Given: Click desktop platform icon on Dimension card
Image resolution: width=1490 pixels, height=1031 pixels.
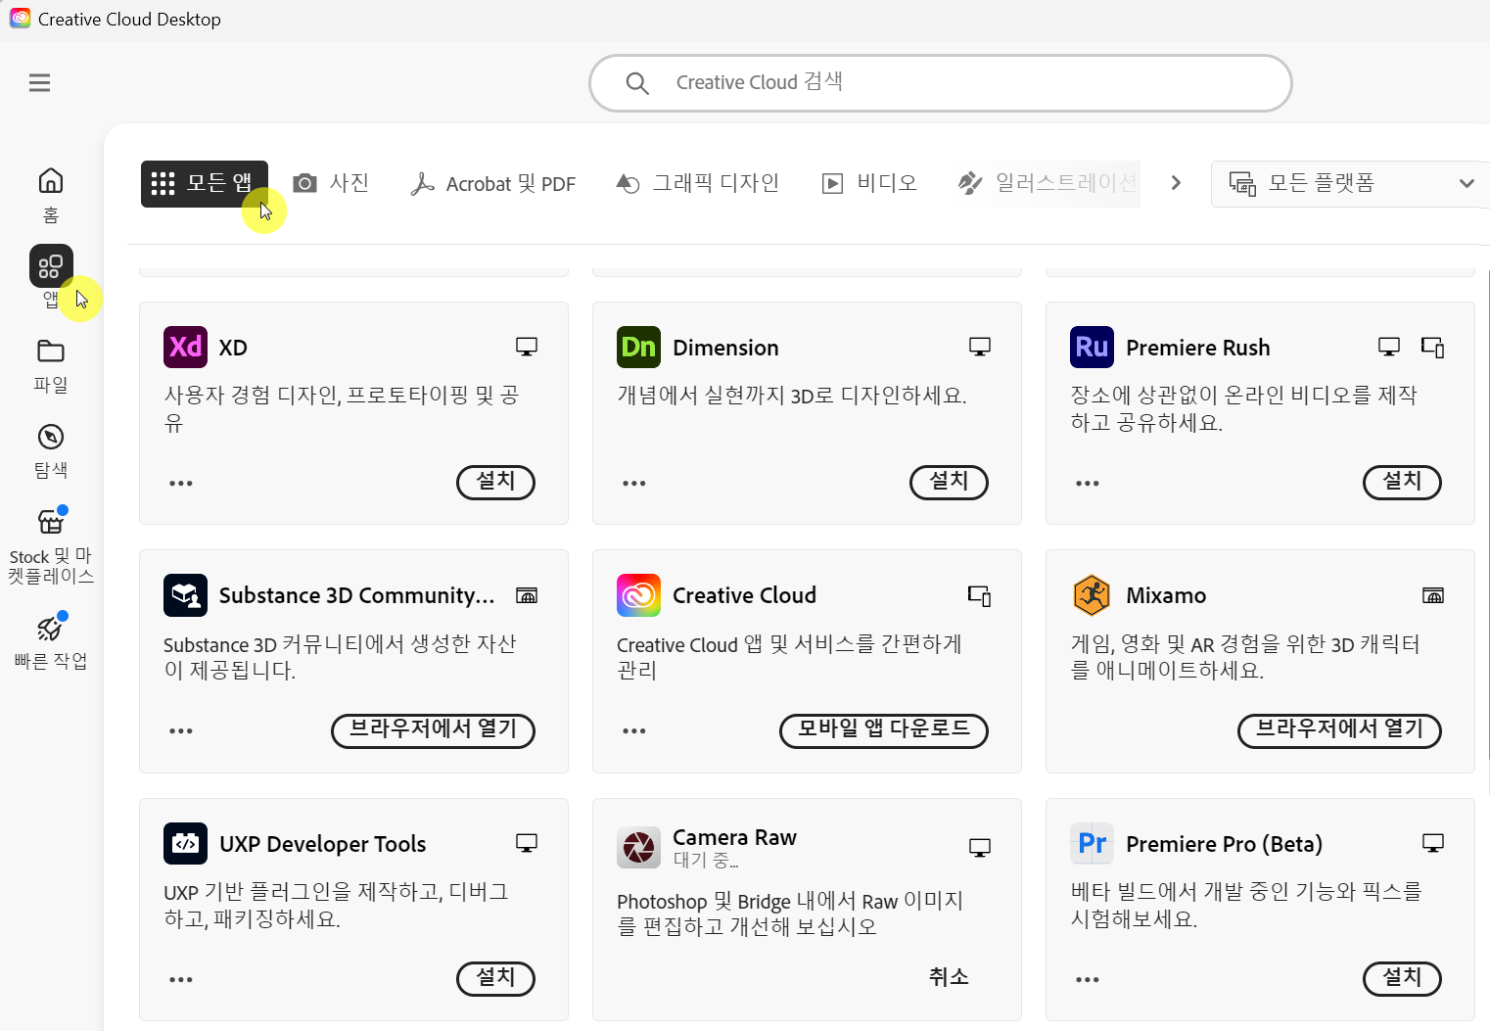Looking at the screenshot, I should click(x=980, y=347).
